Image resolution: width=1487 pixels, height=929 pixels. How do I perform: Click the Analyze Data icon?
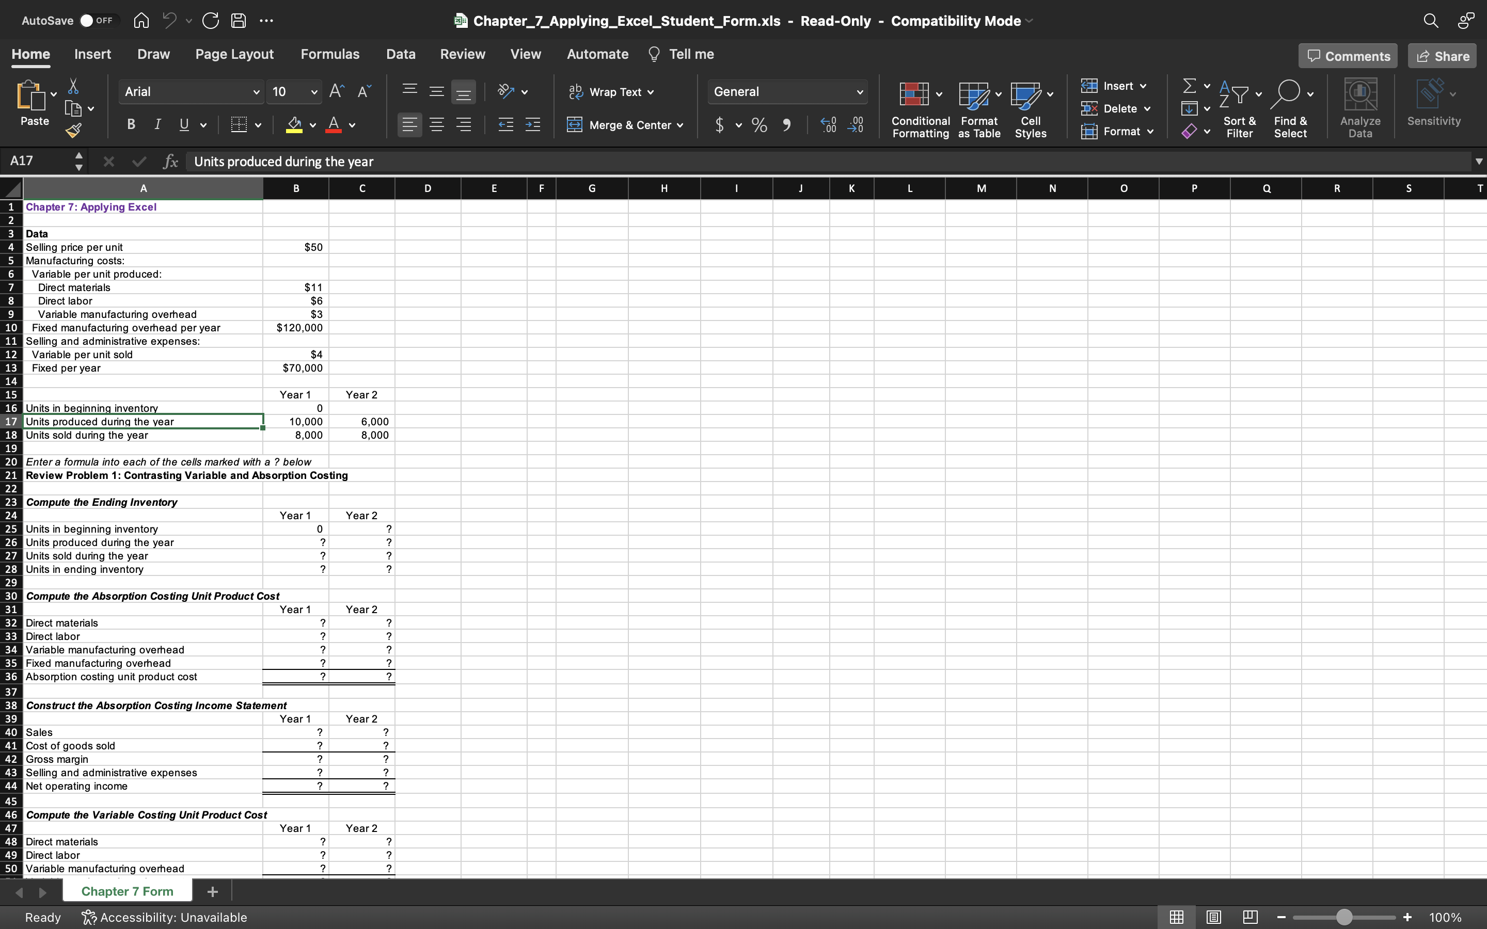coord(1359,98)
